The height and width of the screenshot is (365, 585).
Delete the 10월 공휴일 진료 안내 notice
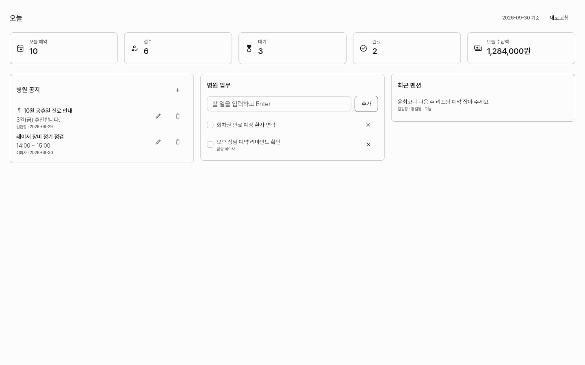[x=178, y=116]
